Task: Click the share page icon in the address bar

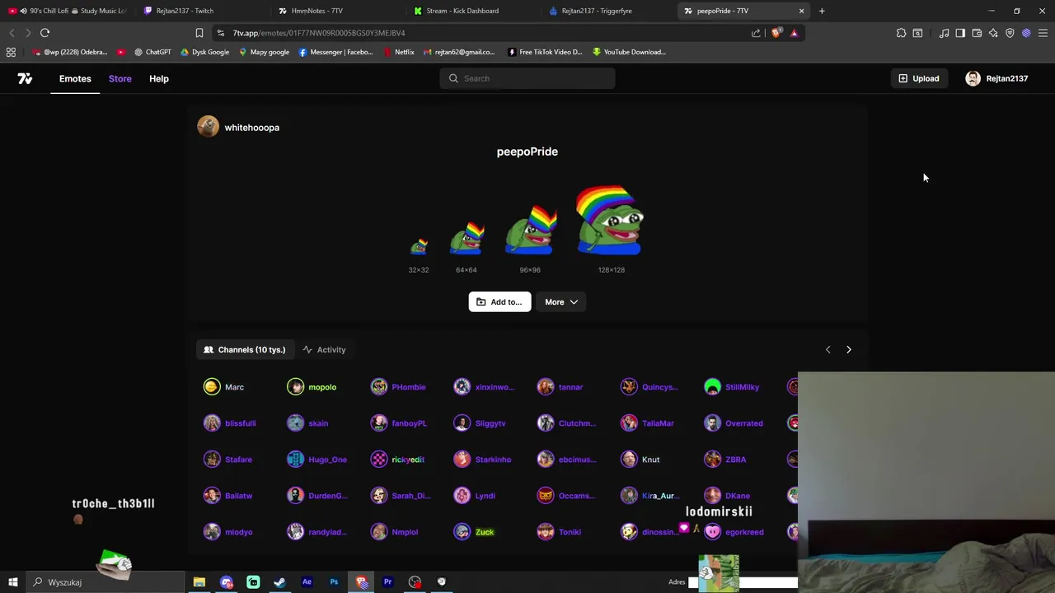Action: (756, 33)
